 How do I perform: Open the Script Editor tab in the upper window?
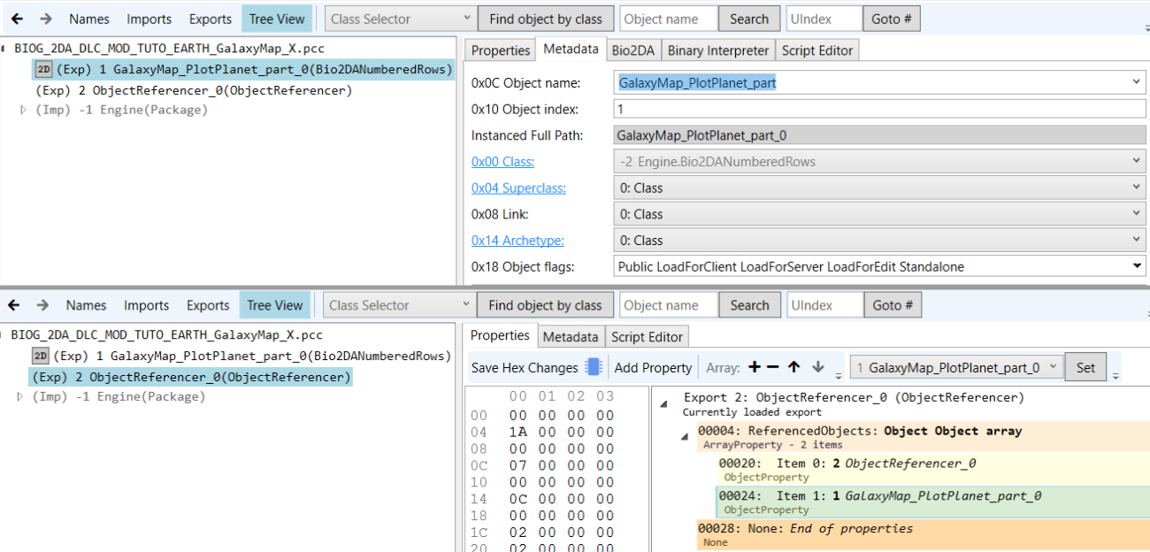tap(817, 50)
